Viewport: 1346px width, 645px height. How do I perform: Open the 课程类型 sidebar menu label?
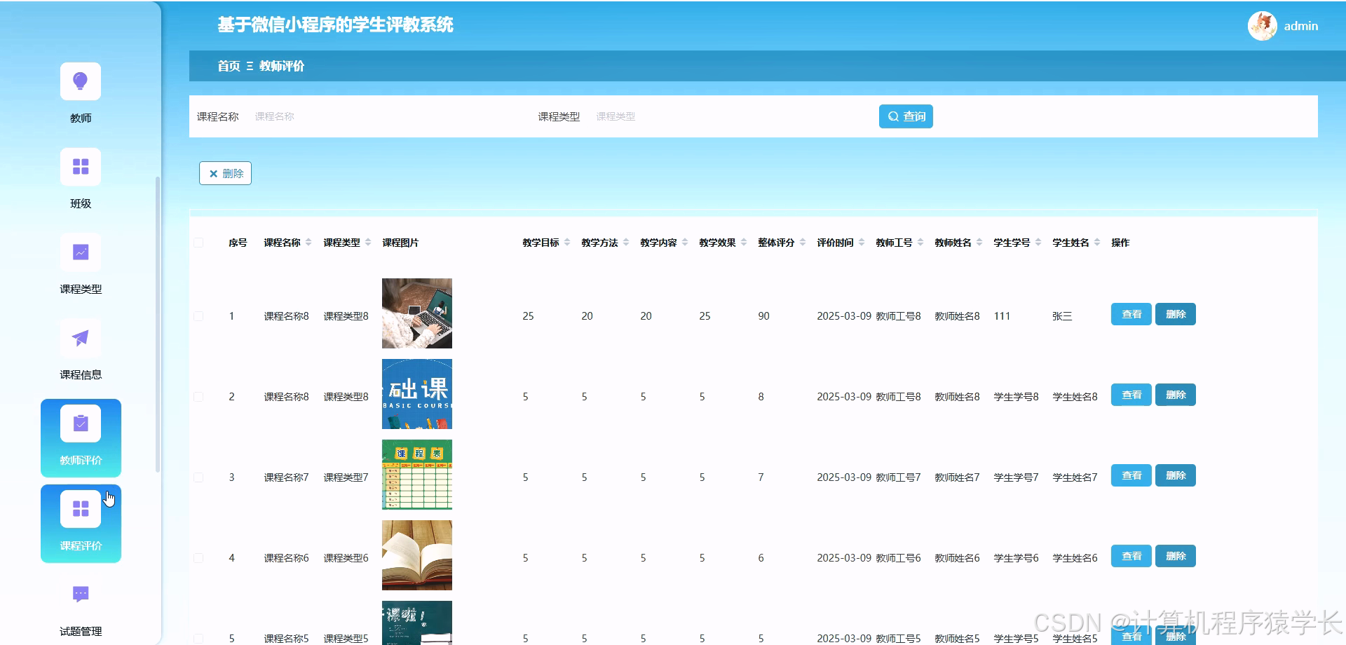click(81, 289)
